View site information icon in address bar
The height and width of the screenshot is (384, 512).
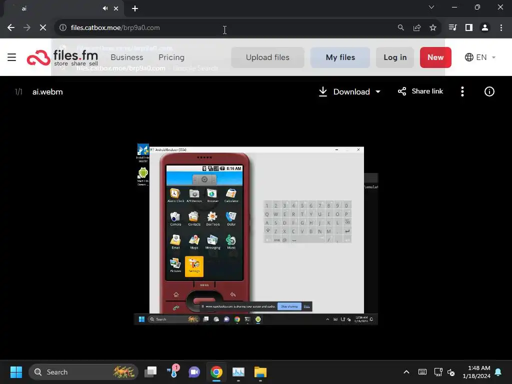(x=63, y=28)
